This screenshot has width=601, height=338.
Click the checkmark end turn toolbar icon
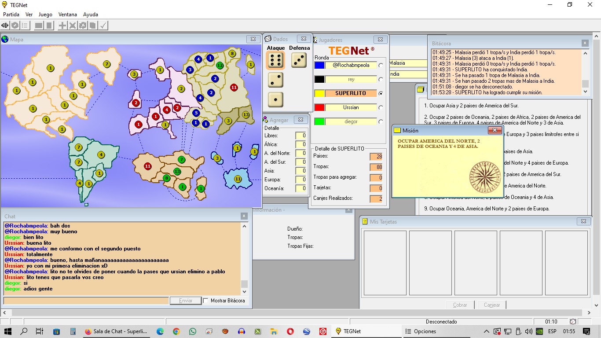point(103,26)
